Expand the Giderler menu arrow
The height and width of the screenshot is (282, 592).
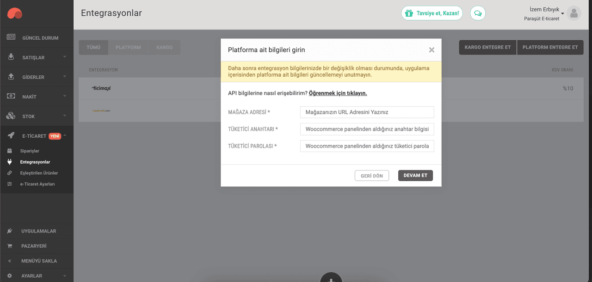65,77
